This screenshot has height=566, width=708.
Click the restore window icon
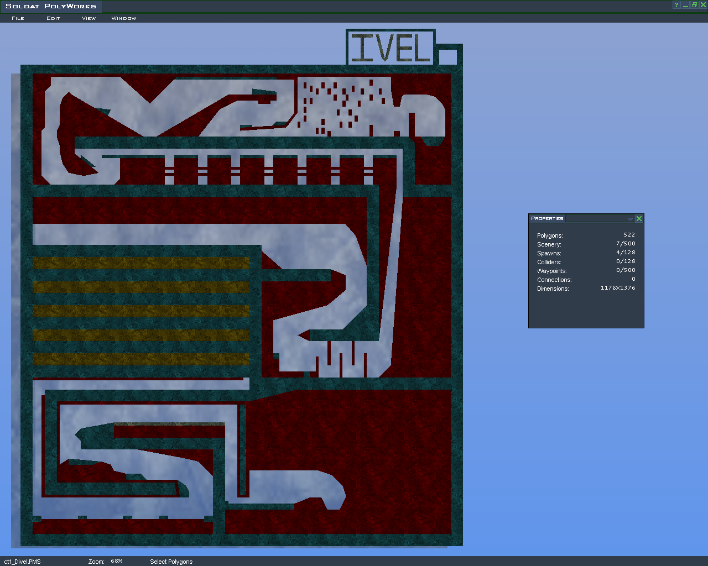(x=694, y=5)
